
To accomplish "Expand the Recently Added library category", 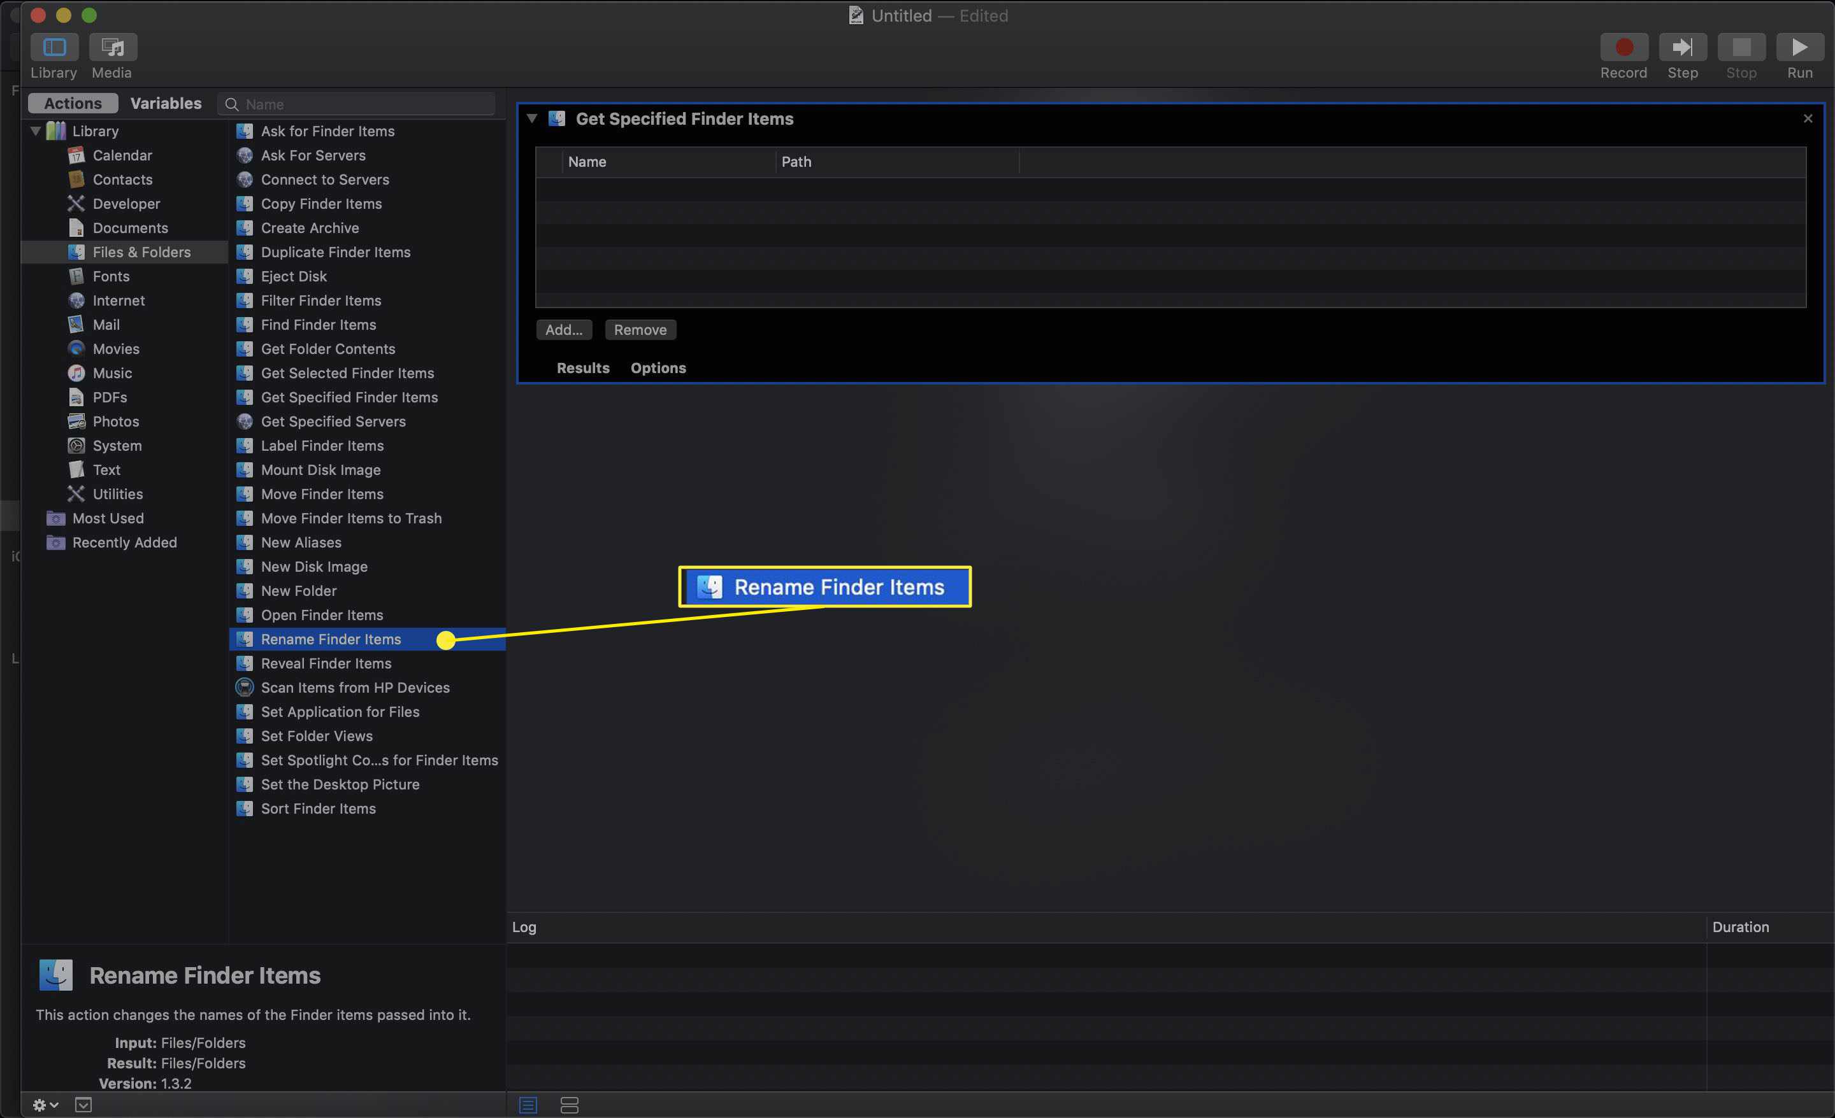I will coord(36,542).
